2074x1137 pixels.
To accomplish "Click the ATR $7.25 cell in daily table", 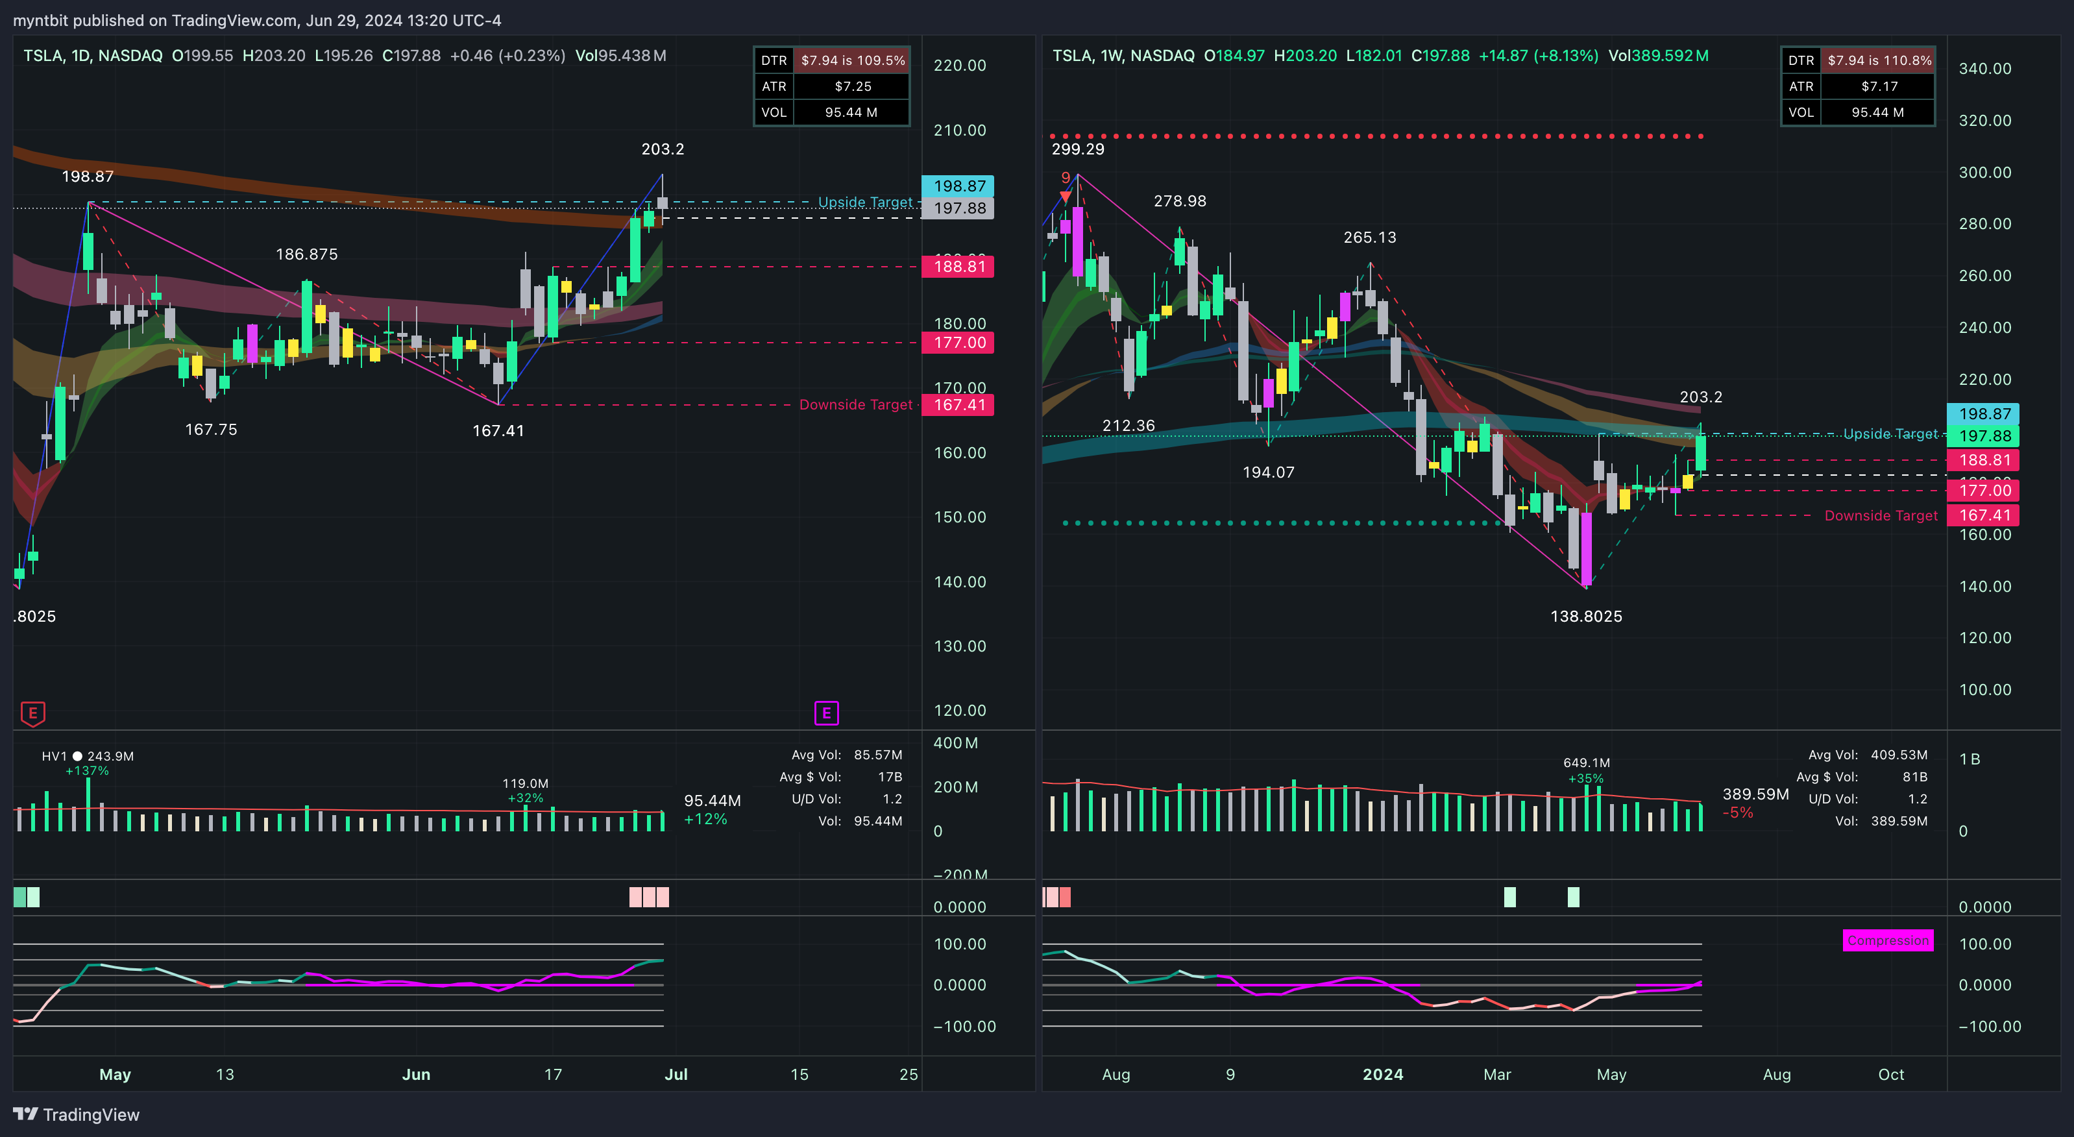I will point(853,86).
